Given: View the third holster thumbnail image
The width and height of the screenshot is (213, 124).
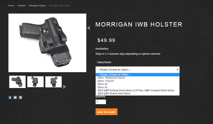Looking at the screenshot, I should click(53, 82).
